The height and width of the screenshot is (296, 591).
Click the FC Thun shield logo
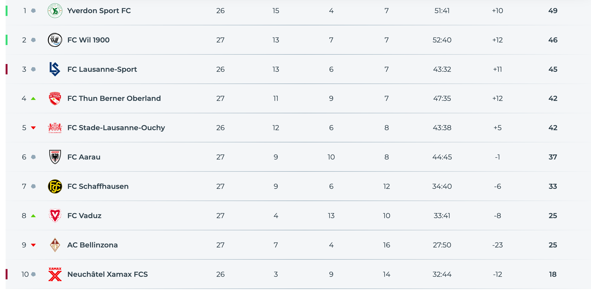click(x=55, y=99)
